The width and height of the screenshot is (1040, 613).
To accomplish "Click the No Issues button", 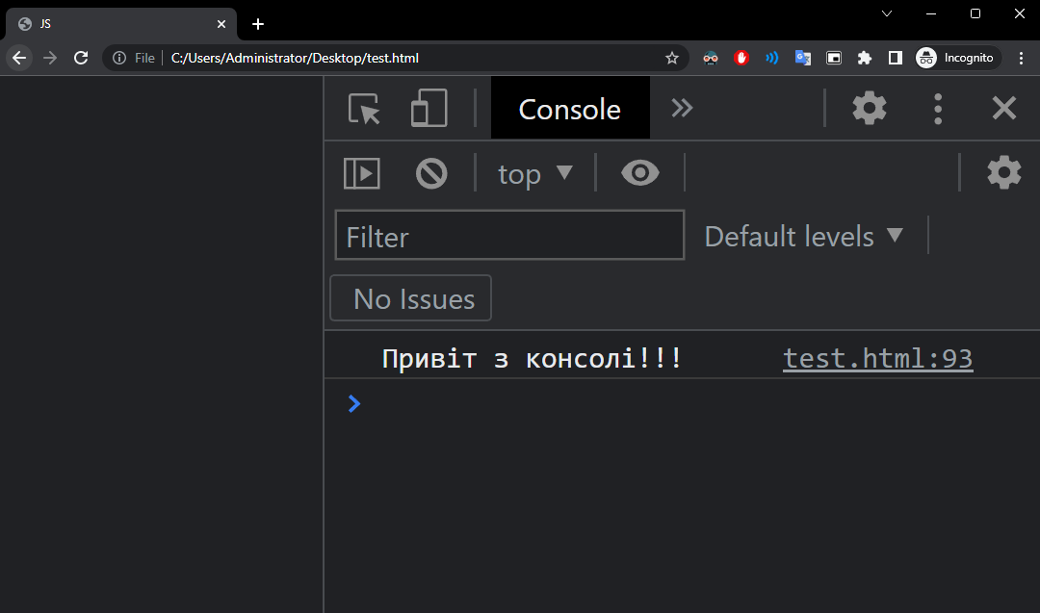I will tap(410, 298).
